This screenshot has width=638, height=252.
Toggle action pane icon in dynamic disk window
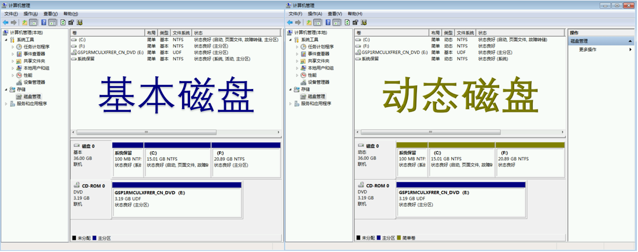coord(337,22)
